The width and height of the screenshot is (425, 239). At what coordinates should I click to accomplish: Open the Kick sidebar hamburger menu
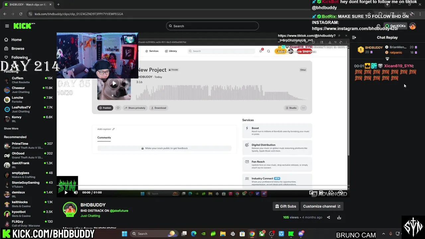tap(7, 26)
